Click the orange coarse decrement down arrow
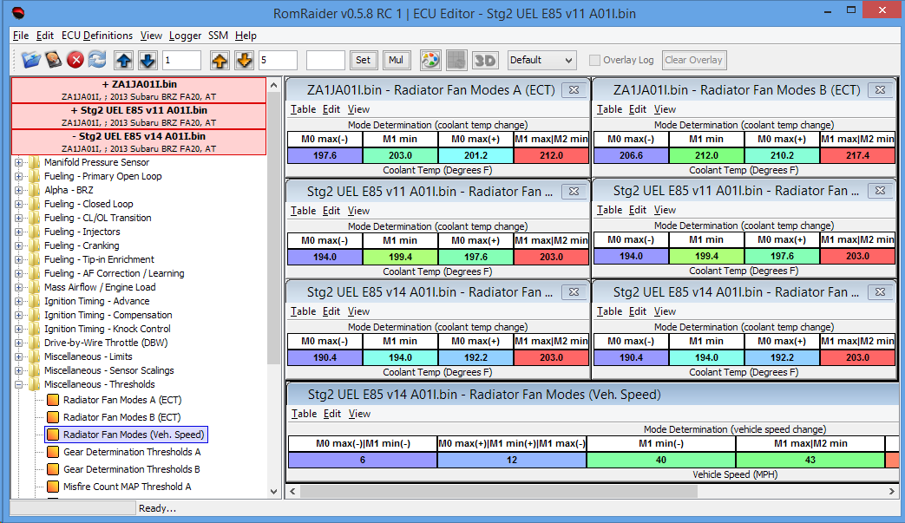Viewport: 905px width, 523px height. (x=244, y=60)
